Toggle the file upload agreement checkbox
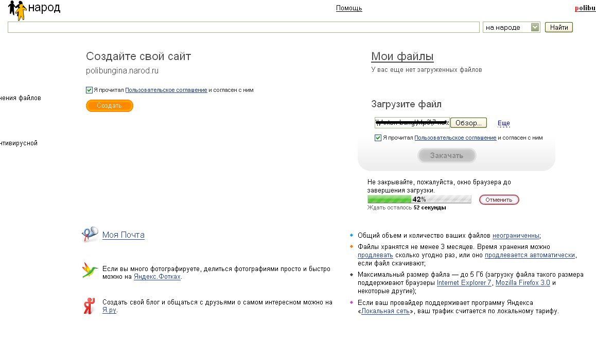596x345 pixels. click(x=378, y=138)
